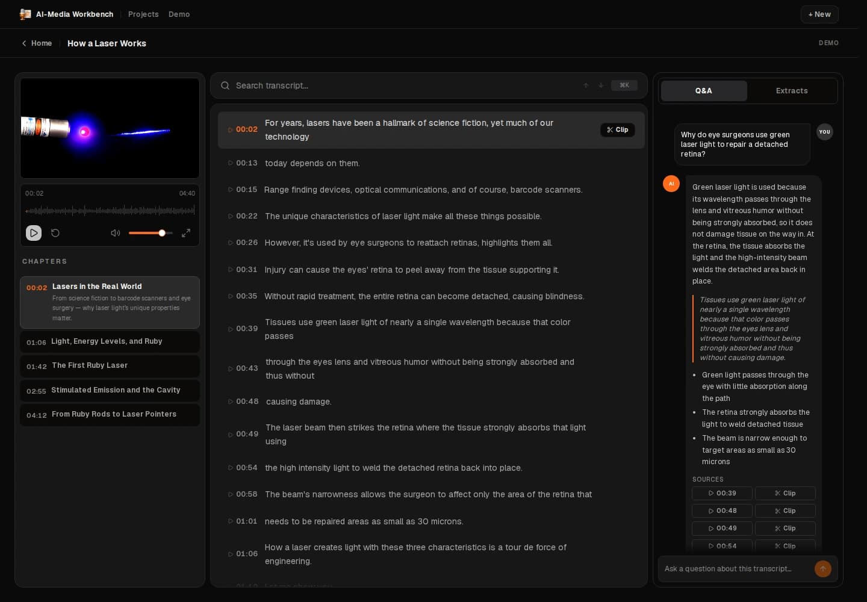Adjust the volume slider
Screen dimensions: 867x602
(x=151, y=233)
